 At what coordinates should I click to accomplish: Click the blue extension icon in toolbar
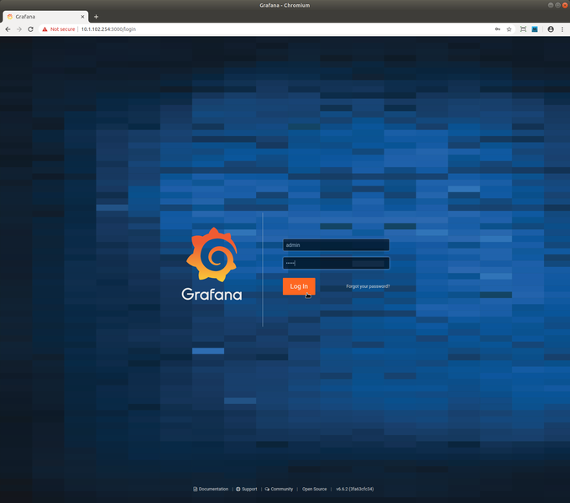pos(535,29)
